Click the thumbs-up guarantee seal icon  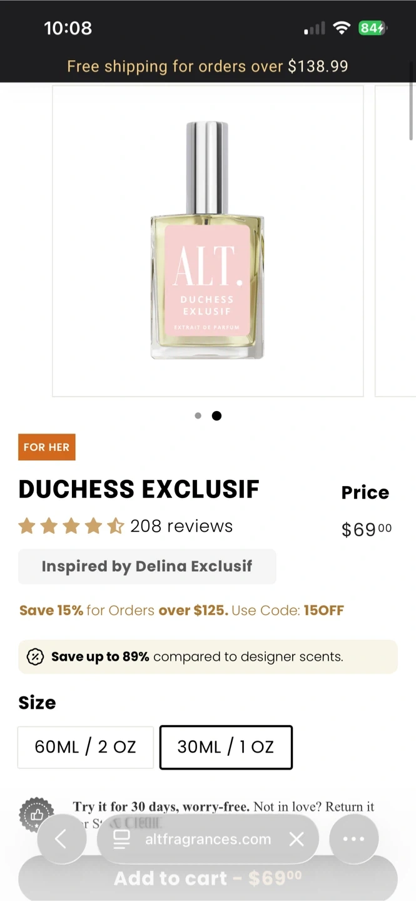(37, 815)
